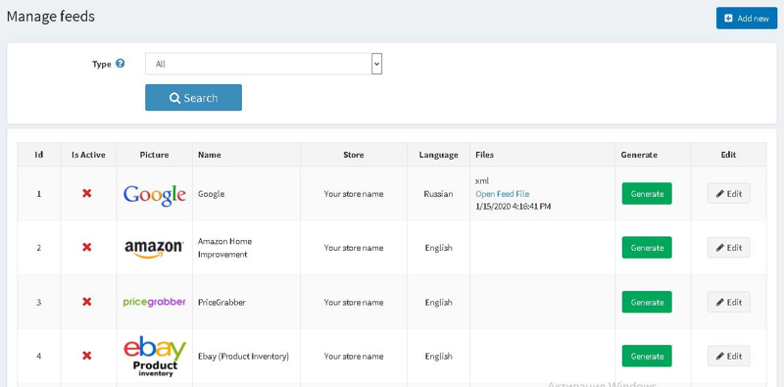Click the red X for Amazon Home Improvement
Image resolution: width=784 pixels, height=387 pixels.
[87, 247]
